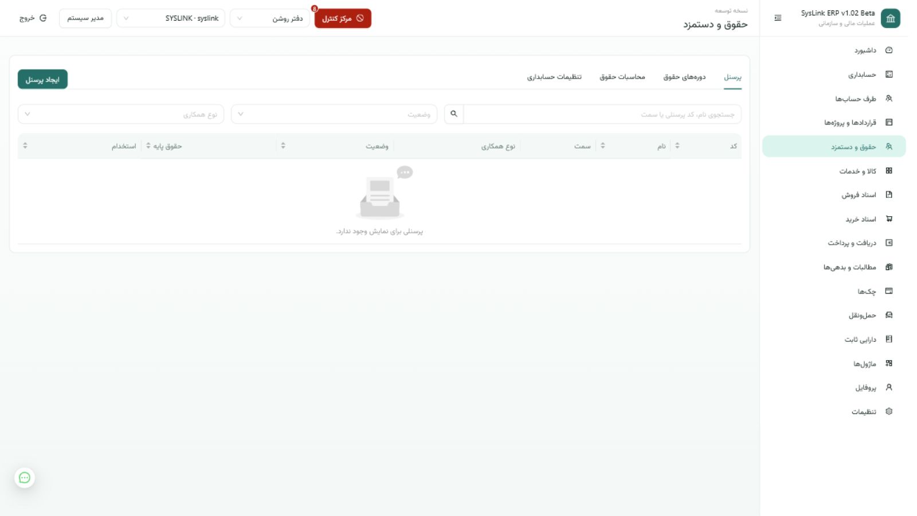Sort table by نام column arrows
The width and height of the screenshot is (917, 516).
[602, 146]
